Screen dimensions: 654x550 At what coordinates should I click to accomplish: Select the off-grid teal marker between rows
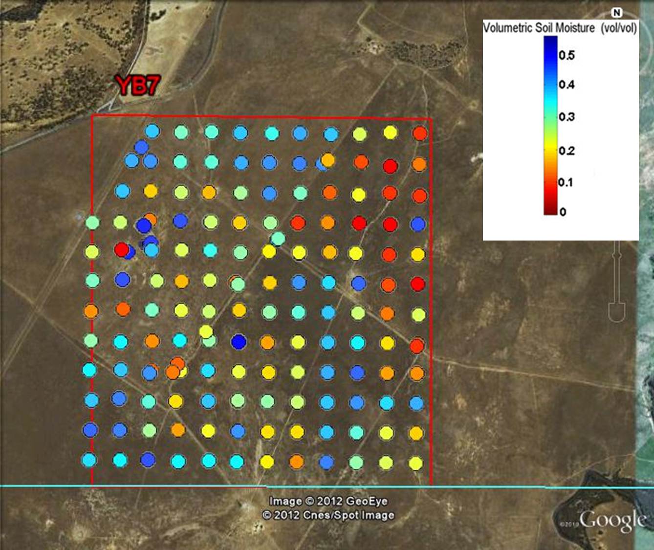pos(278,238)
